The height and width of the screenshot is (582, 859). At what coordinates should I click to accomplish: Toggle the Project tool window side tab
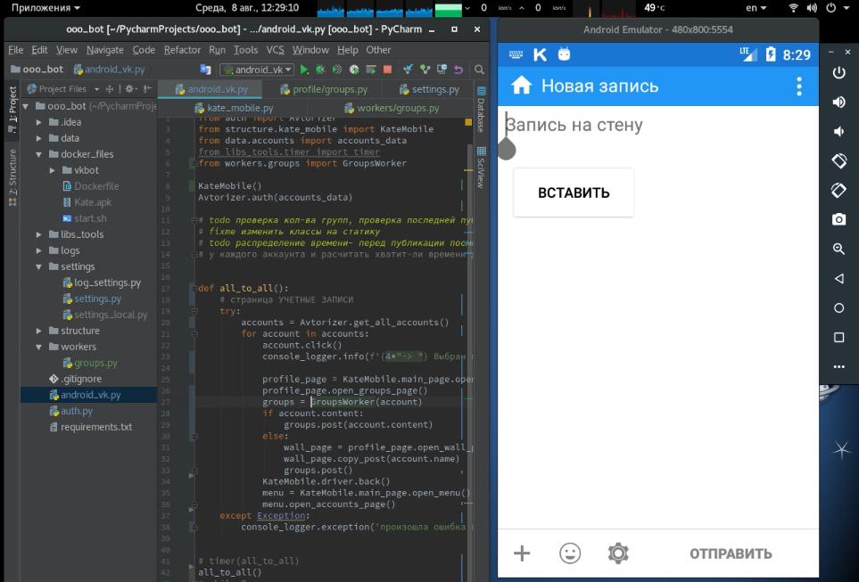(x=12, y=110)
